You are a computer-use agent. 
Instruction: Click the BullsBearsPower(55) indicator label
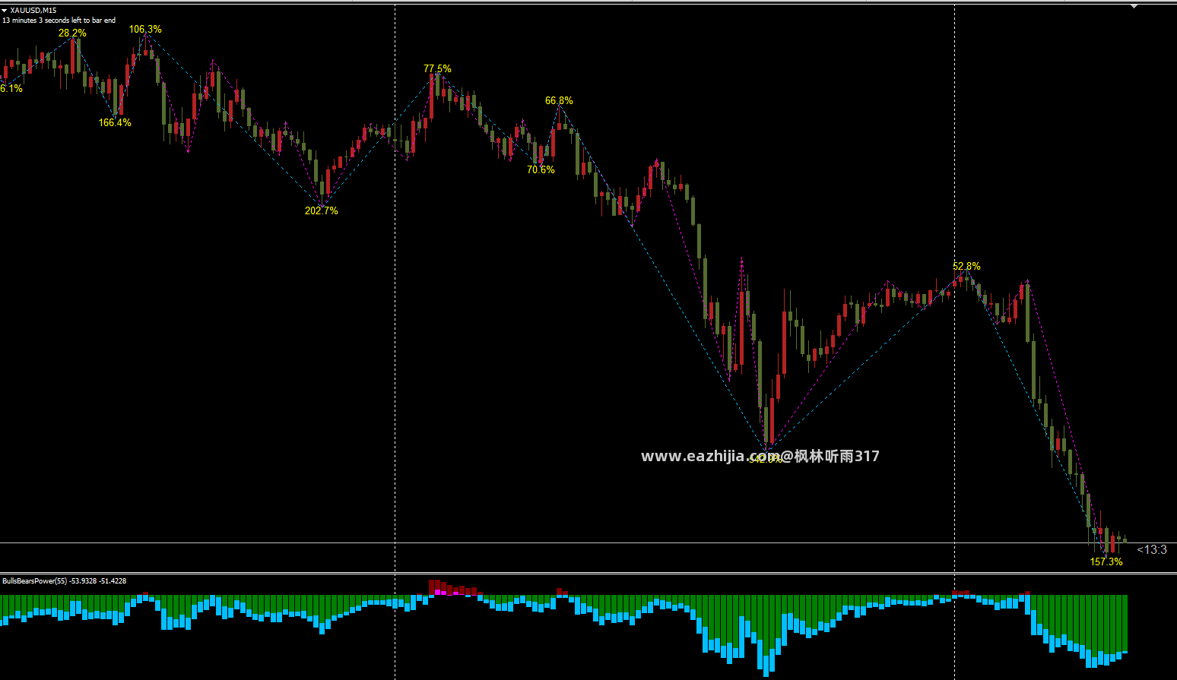click(x=65, y=581)
